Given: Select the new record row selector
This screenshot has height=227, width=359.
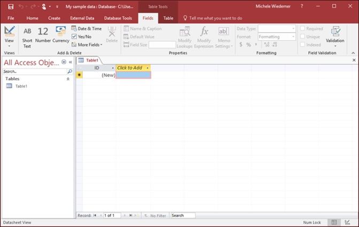Looking at the screenshot, I should 79,75.
